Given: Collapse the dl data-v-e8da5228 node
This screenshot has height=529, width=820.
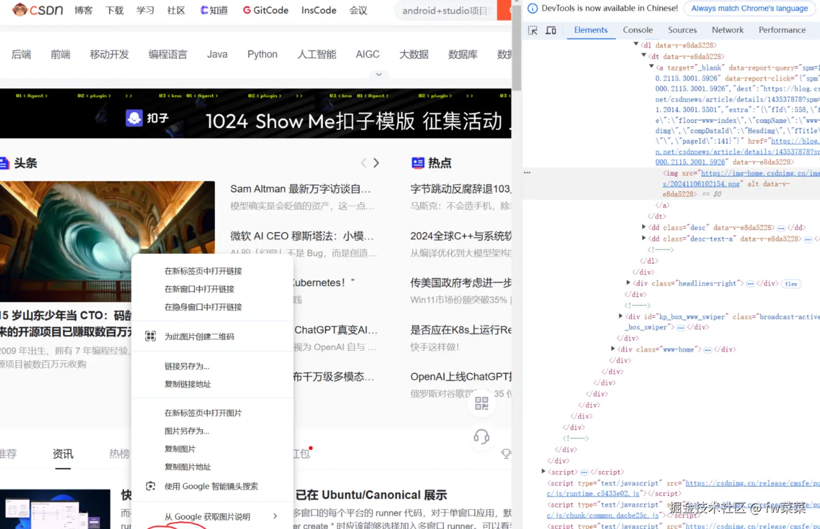Looking at the screenshot, I should pos(636,44).
